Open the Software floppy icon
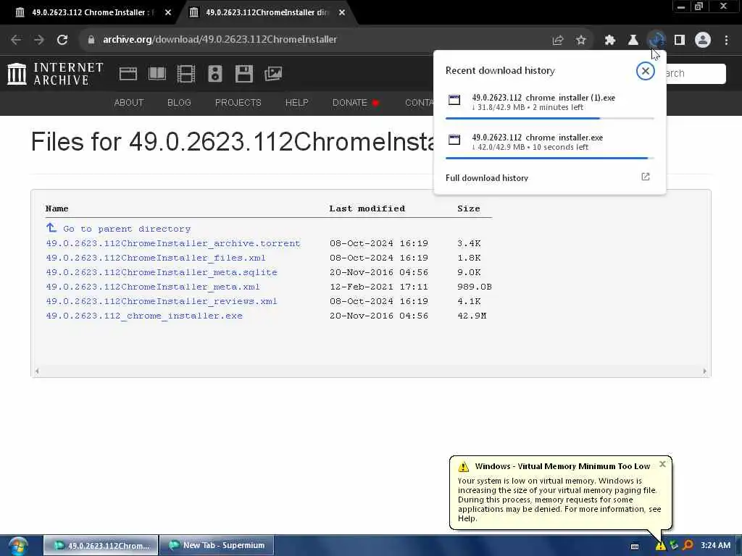This screenshot has width=742, height=556. click(x=243, y=74)
